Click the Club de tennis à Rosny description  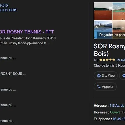click(109, 66)
